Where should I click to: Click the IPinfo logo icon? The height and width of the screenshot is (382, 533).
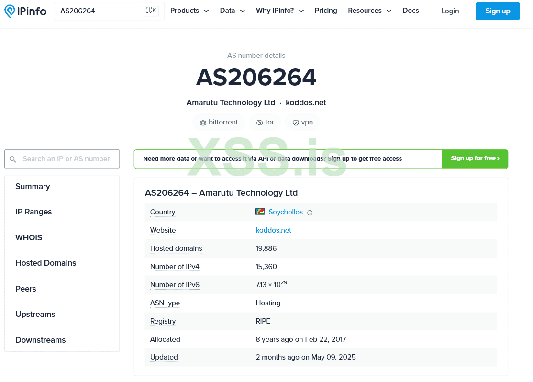pyautogui.click(x=10, y=11)
